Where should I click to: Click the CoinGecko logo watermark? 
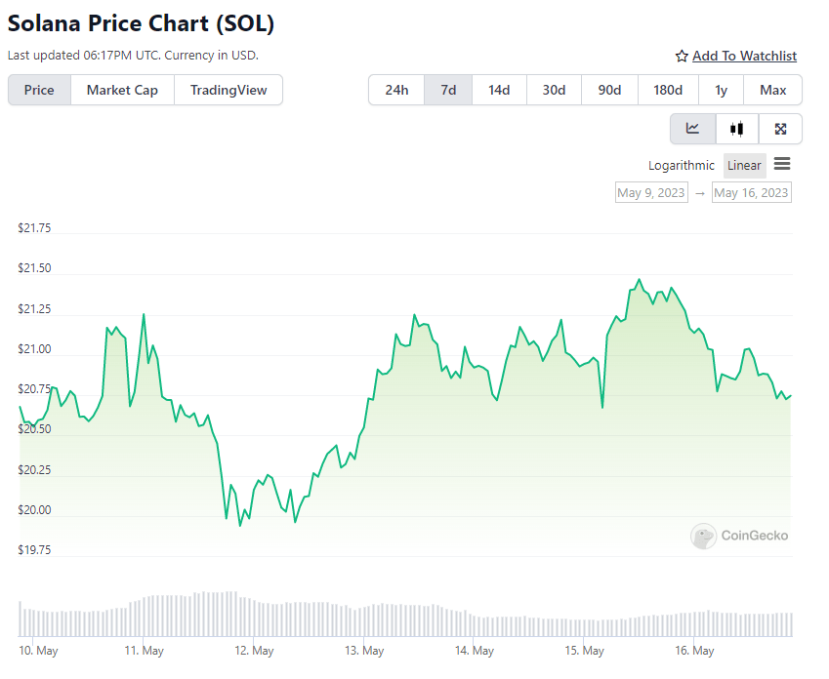[739, 536]
